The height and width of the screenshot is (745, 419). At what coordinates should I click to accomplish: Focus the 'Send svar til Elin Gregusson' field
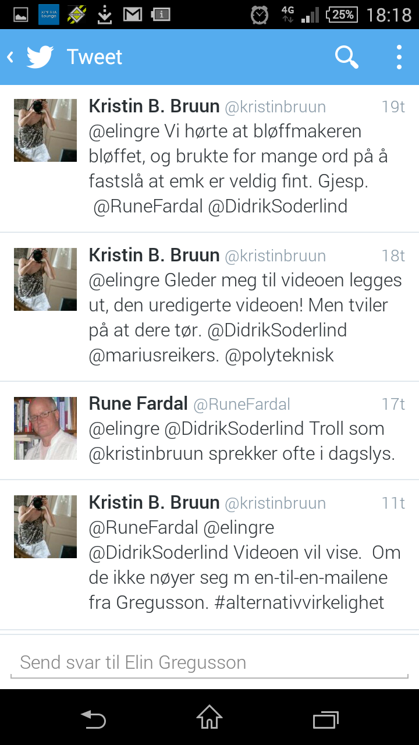pyautogui.click(x=210, y=662)
